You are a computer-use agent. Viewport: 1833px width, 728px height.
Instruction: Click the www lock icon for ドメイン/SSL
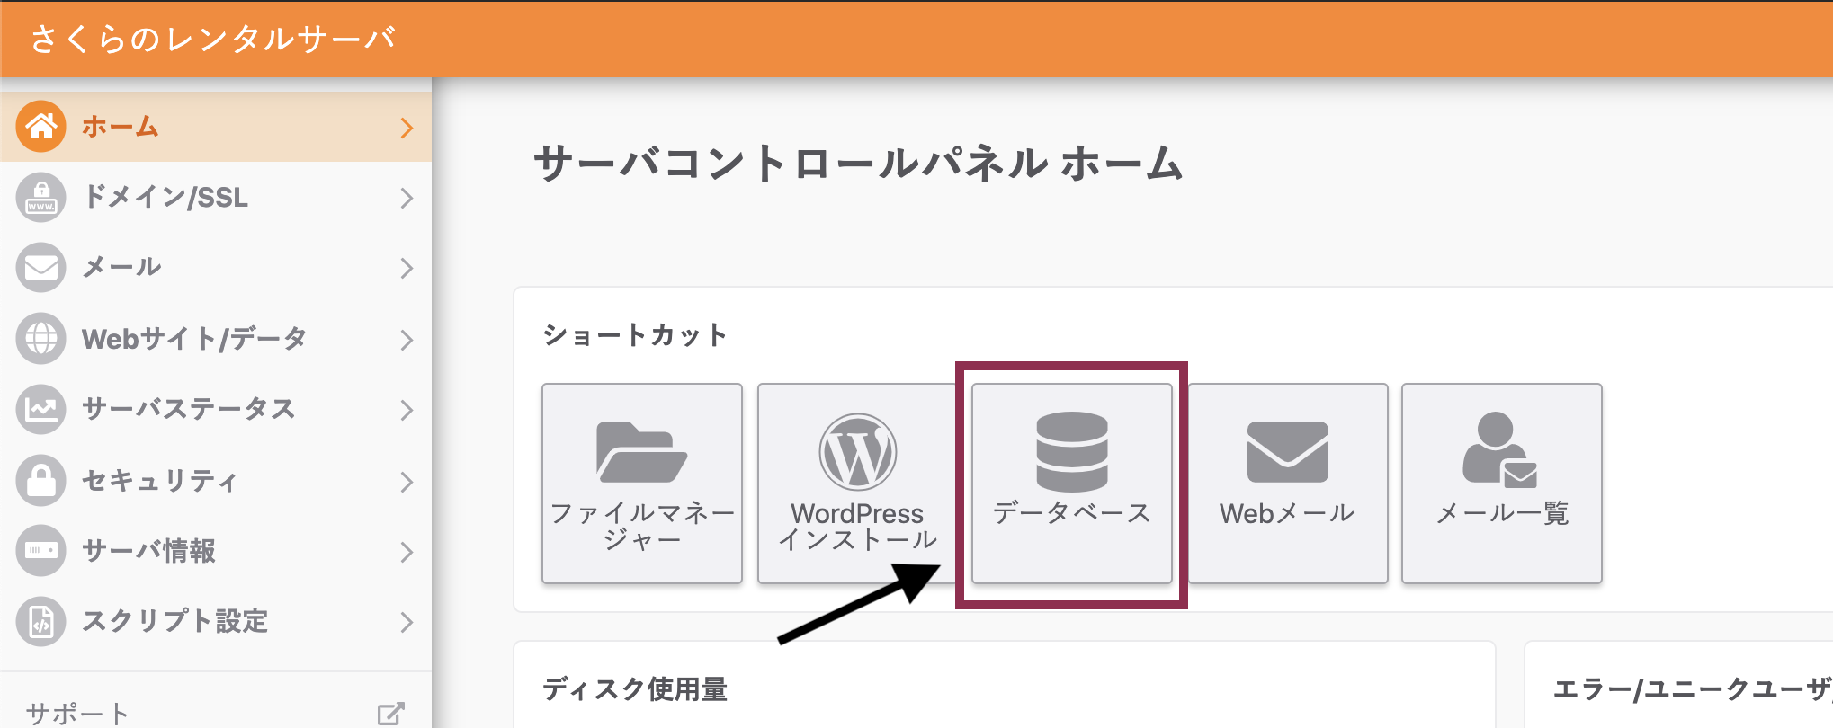click(x=40, y=198)
